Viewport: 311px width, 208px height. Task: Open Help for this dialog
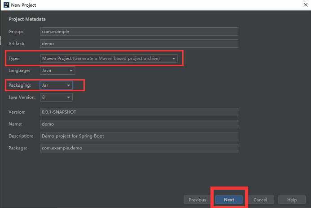coord(292,200)
